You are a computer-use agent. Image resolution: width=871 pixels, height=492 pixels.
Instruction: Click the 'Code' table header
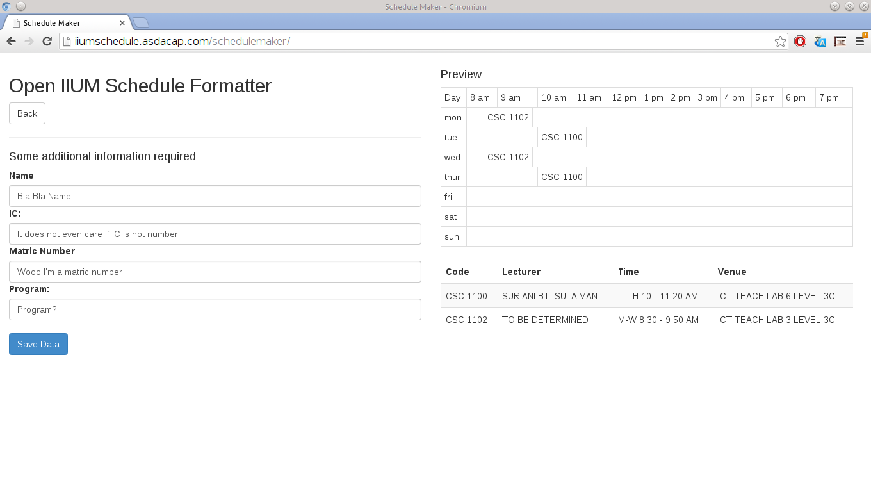pyautogui.click(x=457, y=272)
